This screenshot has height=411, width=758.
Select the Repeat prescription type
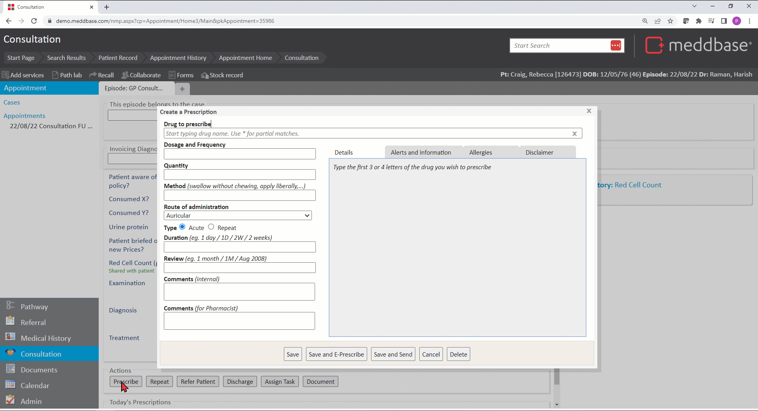211,227
